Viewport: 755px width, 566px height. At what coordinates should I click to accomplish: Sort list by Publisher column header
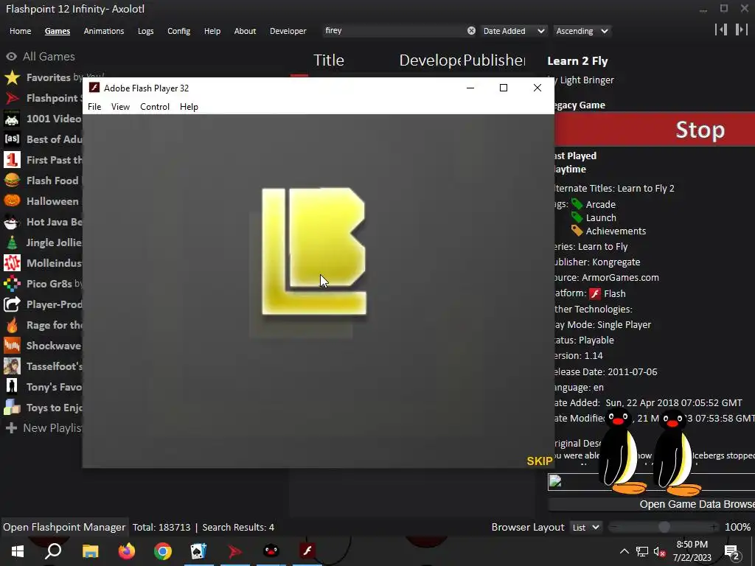tap(494, 60)
